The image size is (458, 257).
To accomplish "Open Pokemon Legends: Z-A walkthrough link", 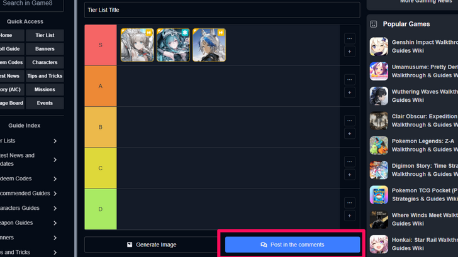I will [425, 145].
